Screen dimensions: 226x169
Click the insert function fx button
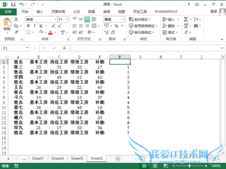pos(65,48)
